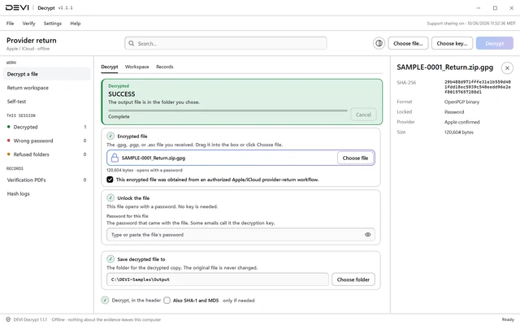Open Verification PDFs records
This screenshot has width=520, height=325.
[x=46, y=180]
